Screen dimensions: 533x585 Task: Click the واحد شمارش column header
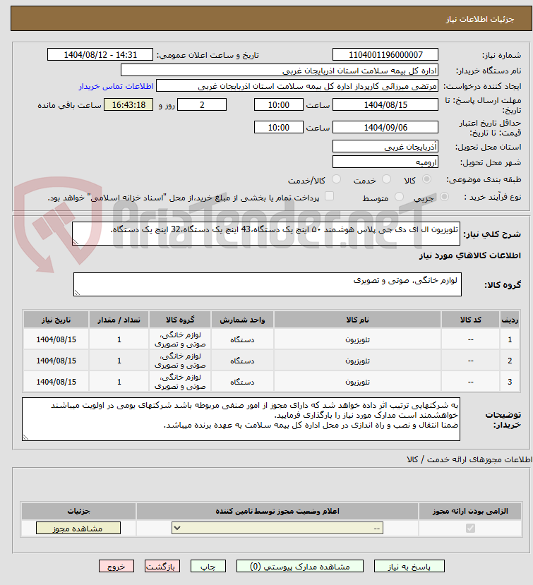tap(242, 320)
